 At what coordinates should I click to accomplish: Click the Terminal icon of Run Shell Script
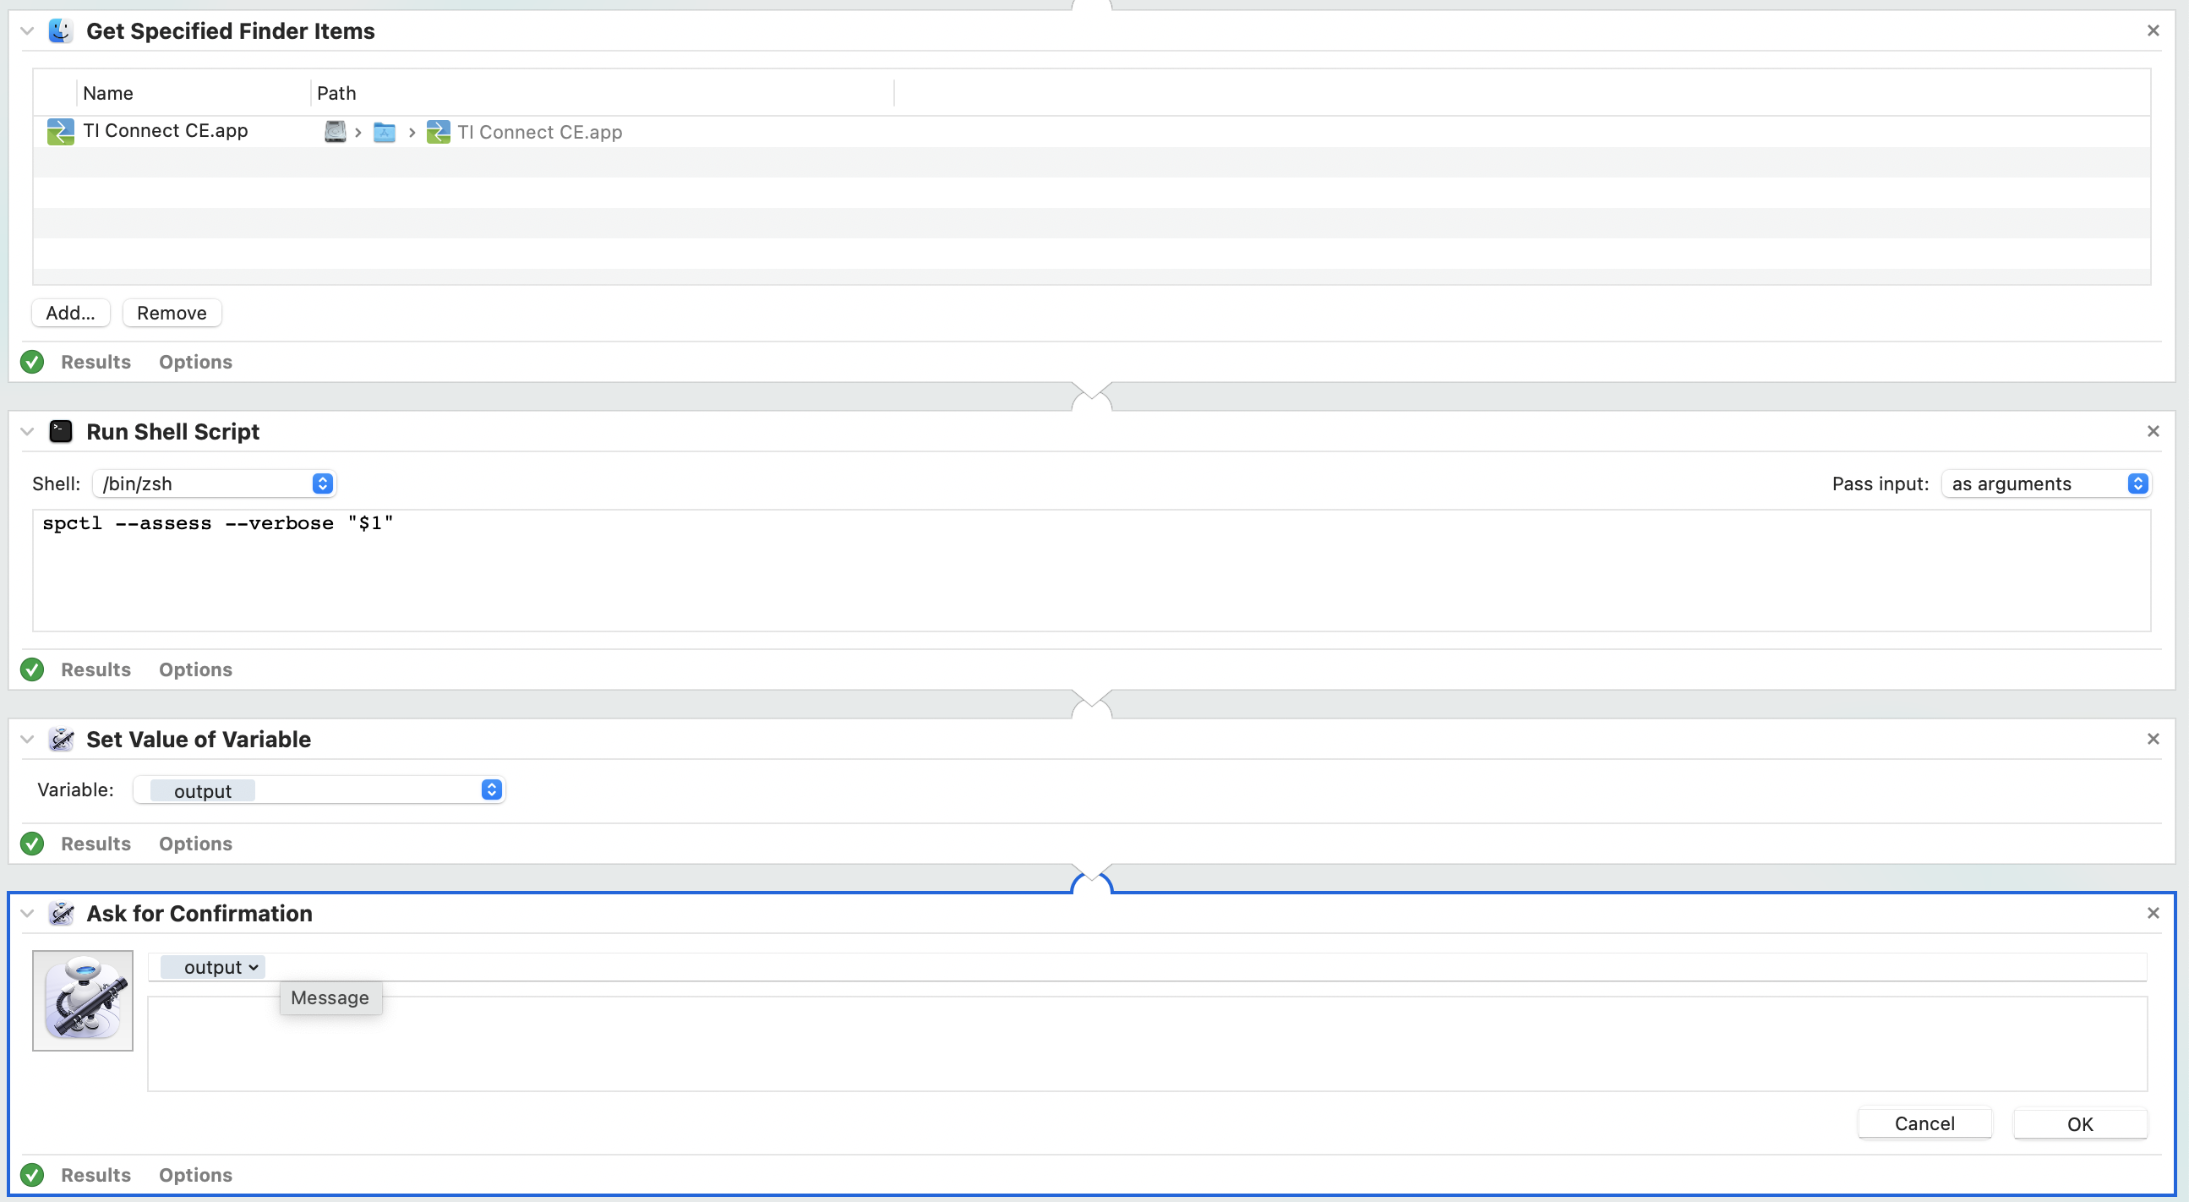click(x=60, y=431)
